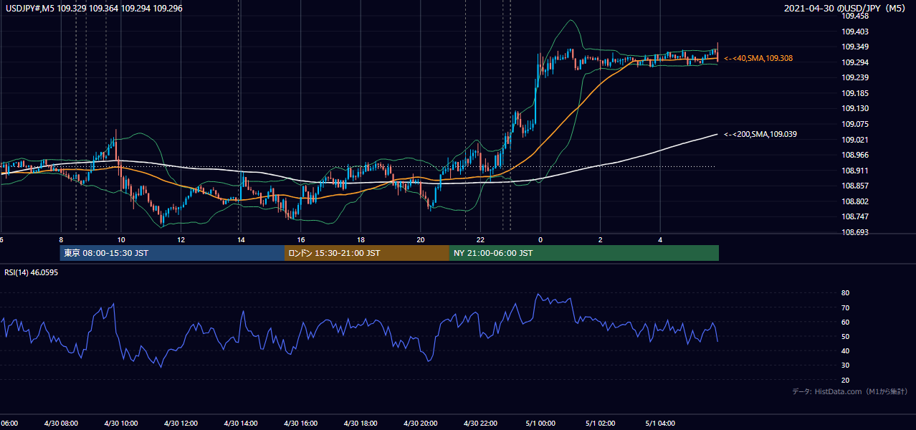Click hour tick 22 under price chart
The image size is (916, 430).
pyautogui.click(x=481, y=240)
